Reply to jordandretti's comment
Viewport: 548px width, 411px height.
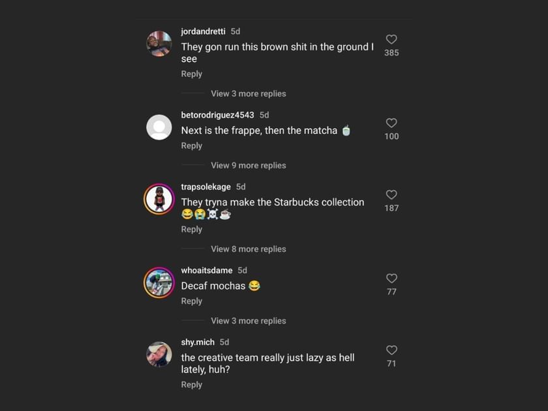(x=191, y=74)
